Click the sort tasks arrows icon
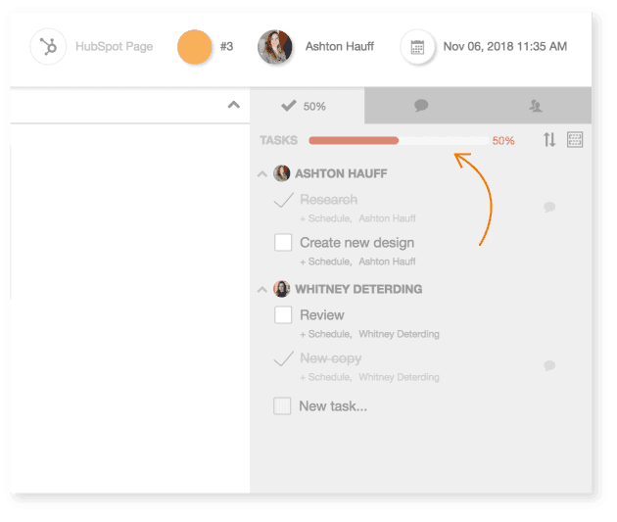Image resolution: width=617 pixels, height=522 pixels. pos(549,140)
